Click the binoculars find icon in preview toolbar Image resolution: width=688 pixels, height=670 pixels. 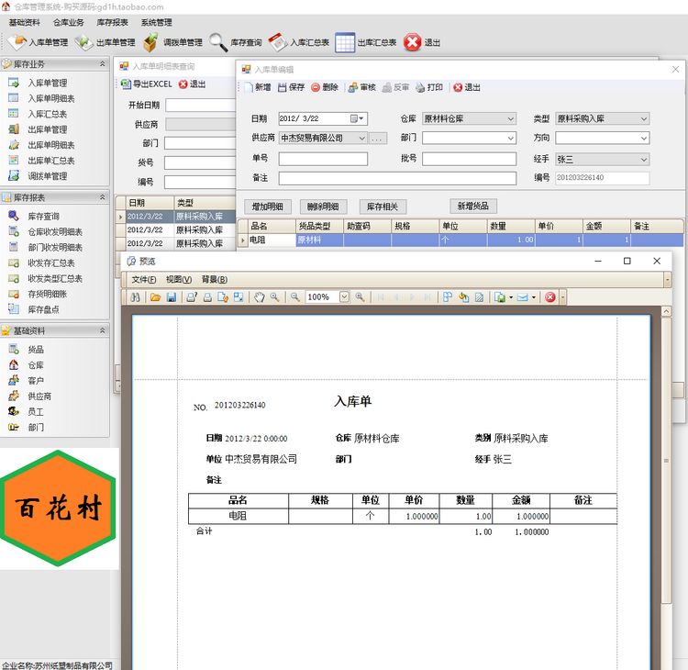coord(135,297)
